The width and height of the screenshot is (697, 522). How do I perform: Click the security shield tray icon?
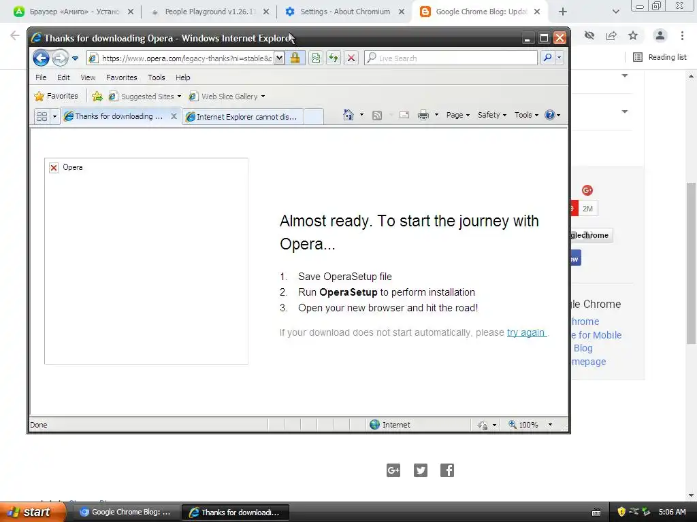coord(621,512)
